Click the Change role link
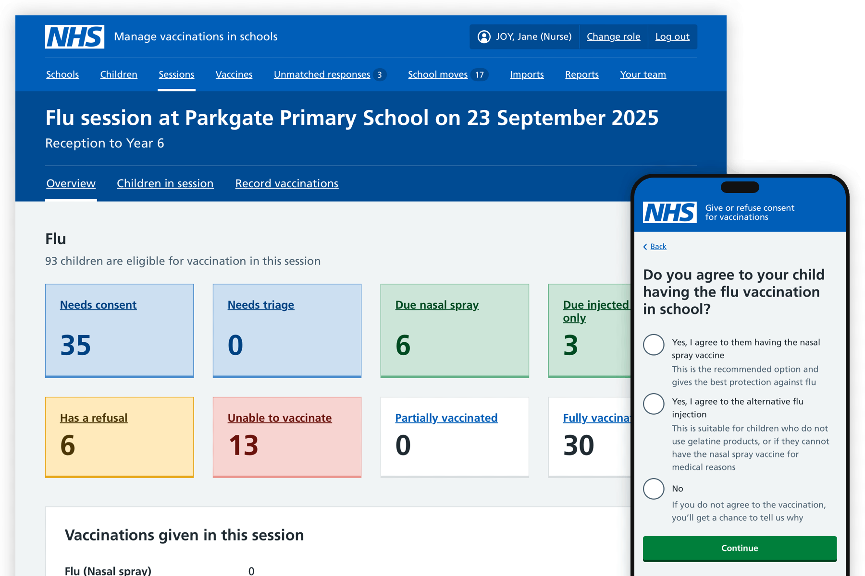Image resolution: width=865 pixels, height=576 pixels. tap(614, 36)
